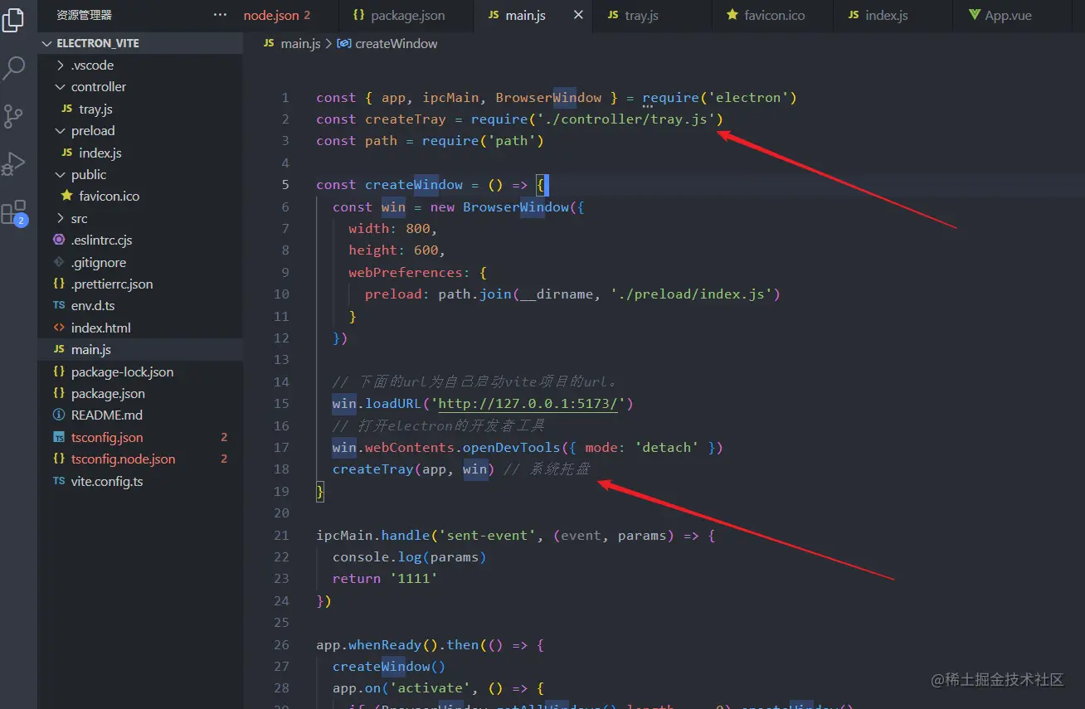1085x709 pixels.
Task: Click return '1111' on line 23
Action: click(x=385, y=579)
